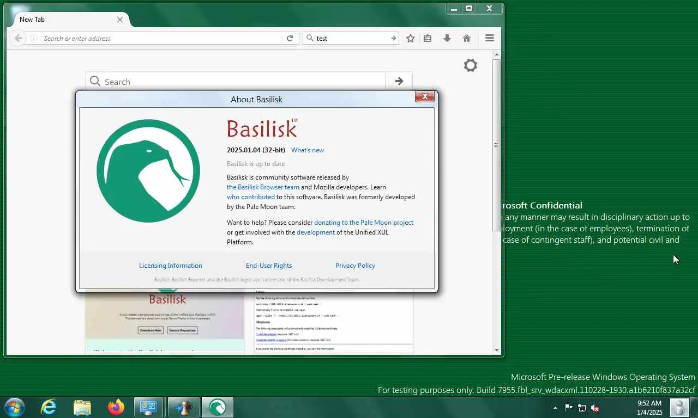Click the go arrow in toolbar search box
Image resolution: width=698 pixels, height=418 pixels.
click(394, 38)
